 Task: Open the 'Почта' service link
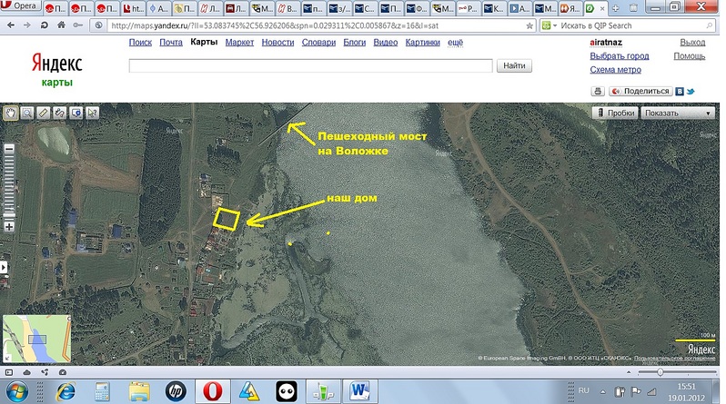coord(171,43)
